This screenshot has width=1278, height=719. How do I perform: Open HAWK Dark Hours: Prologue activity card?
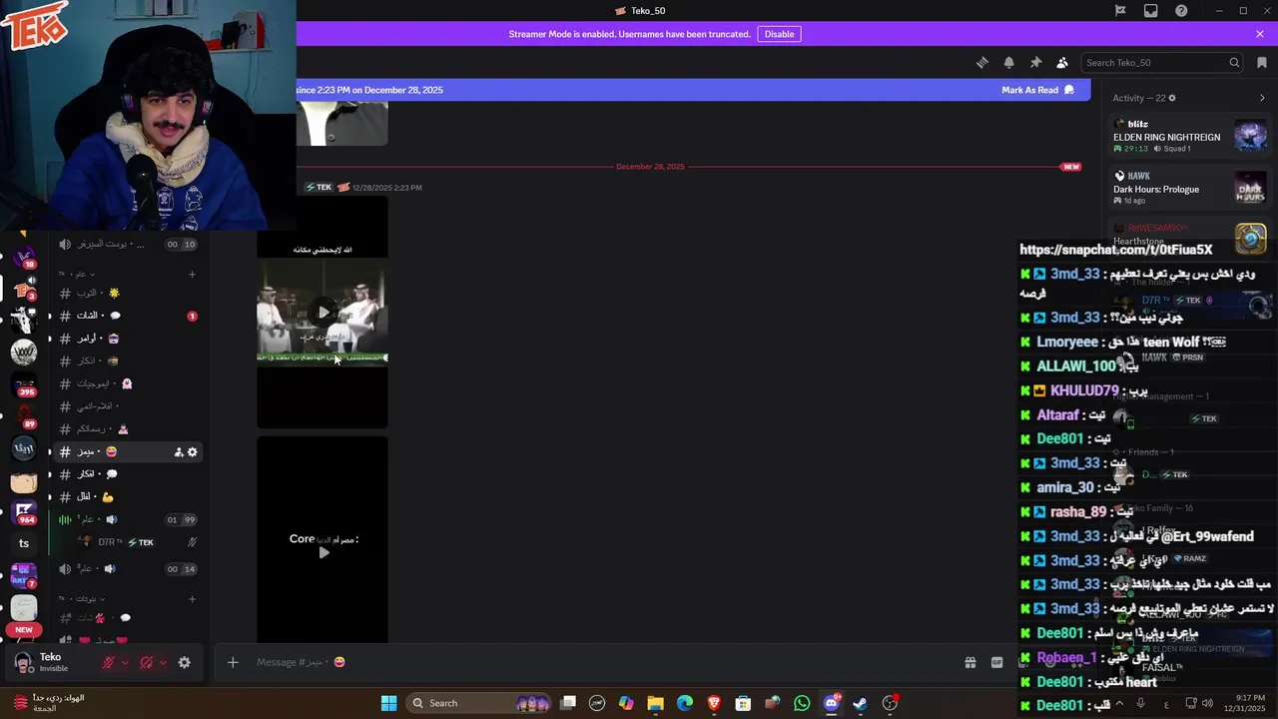tap(1190, 188)
